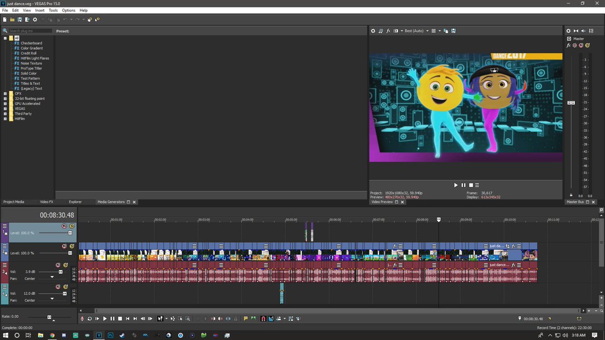Image resolution: width=605 pixels, height=340 pixels.
Task: Click the Master Bus downmix output icon
Action: [x=576, y=31]
